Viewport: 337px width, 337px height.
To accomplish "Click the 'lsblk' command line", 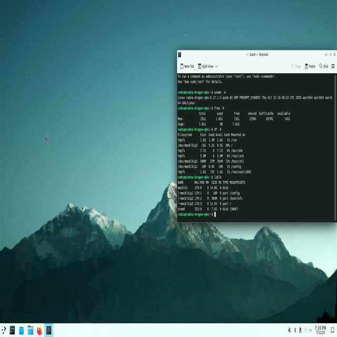I will coord(199,177).
